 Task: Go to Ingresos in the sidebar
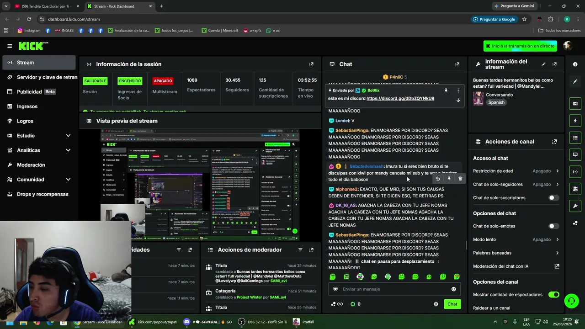(39, 106)
